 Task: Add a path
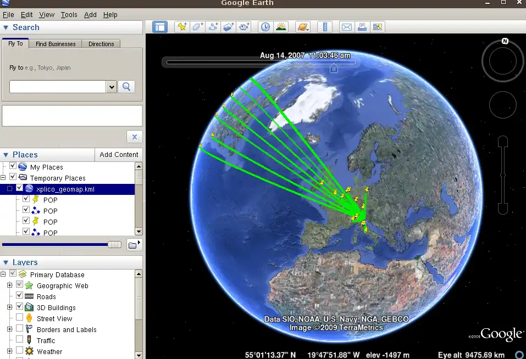tap(213, 27)
